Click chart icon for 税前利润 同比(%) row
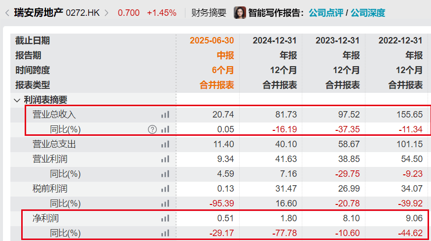The height and width of the screenshot is (241, 431). pos(165,203)
